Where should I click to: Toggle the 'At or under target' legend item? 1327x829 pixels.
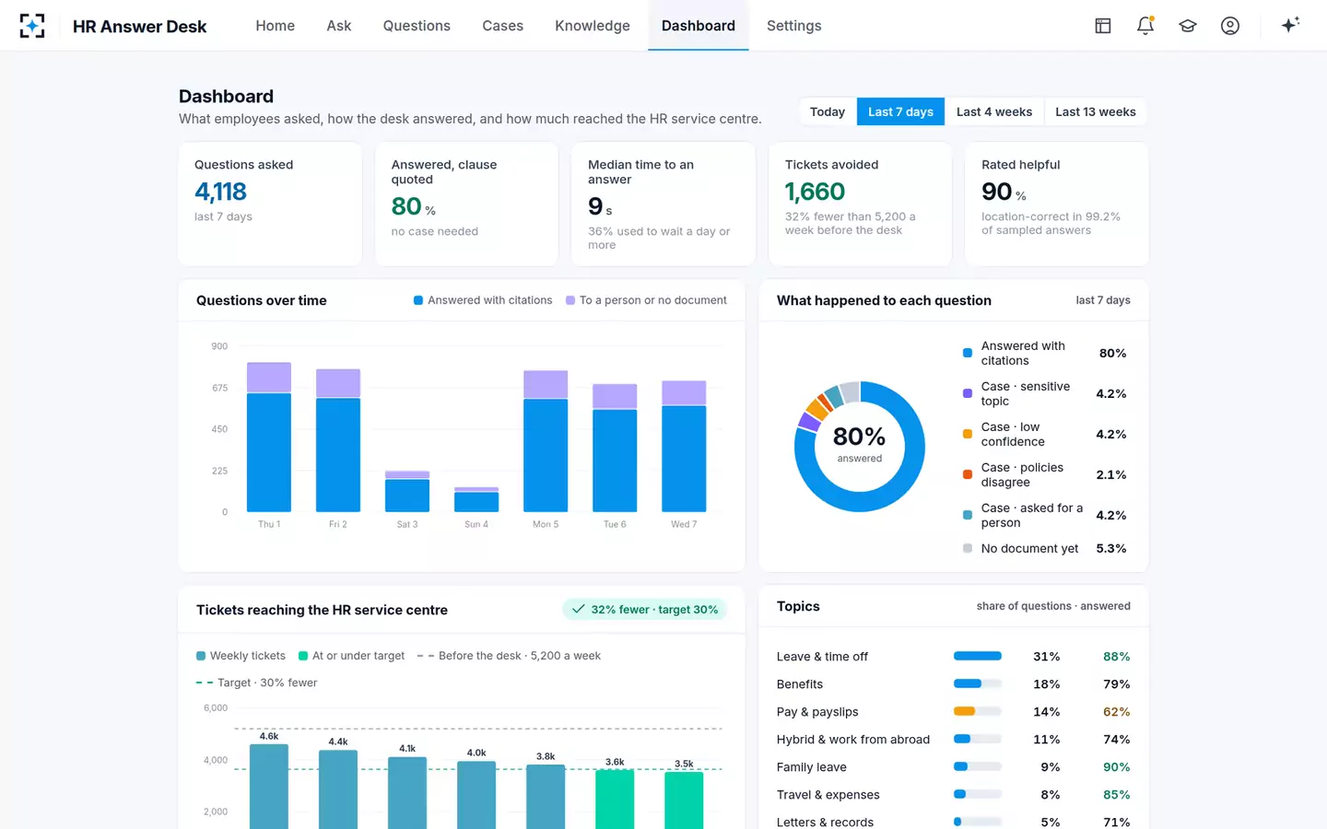point(351,656)
